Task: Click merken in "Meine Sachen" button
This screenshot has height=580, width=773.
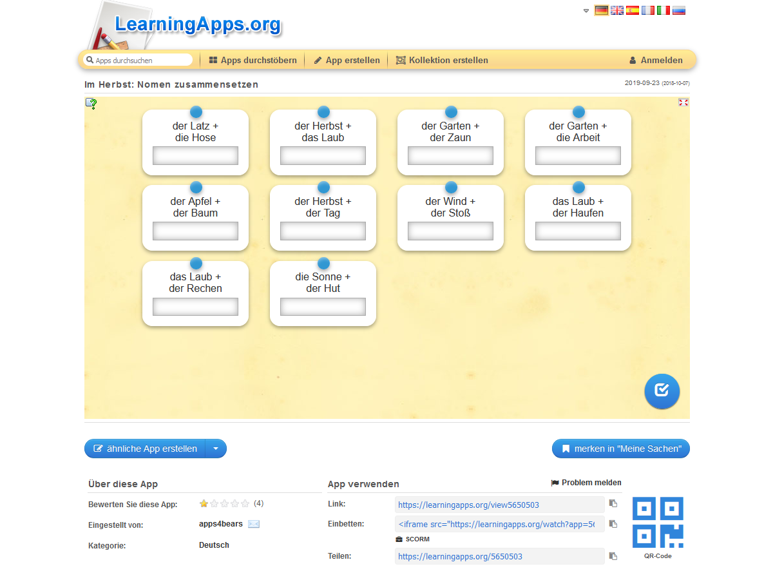Action: point(620,449)
